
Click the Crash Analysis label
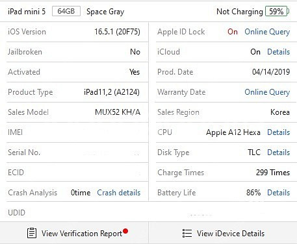(x=32, y=193)
